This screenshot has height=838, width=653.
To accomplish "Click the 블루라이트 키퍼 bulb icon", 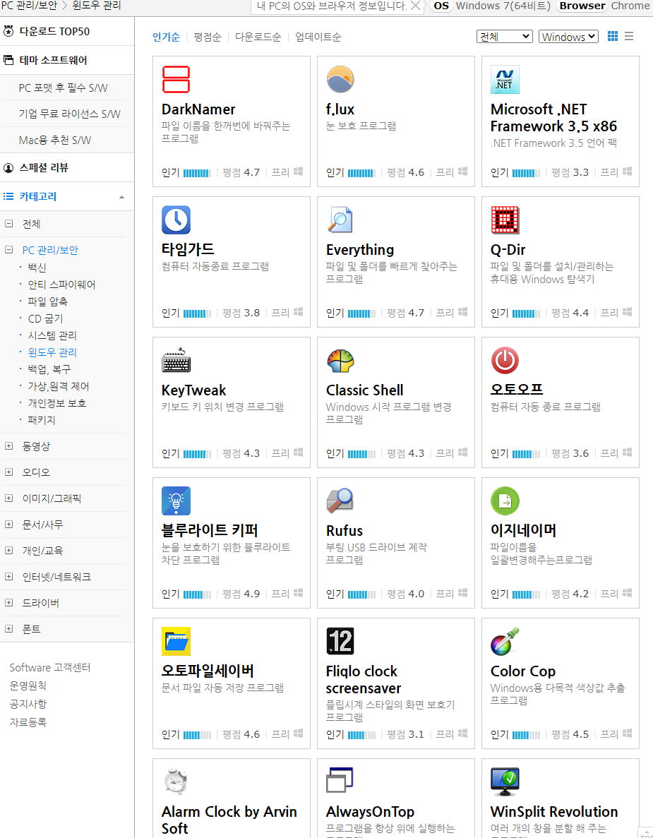I will (x=176, y=501).
